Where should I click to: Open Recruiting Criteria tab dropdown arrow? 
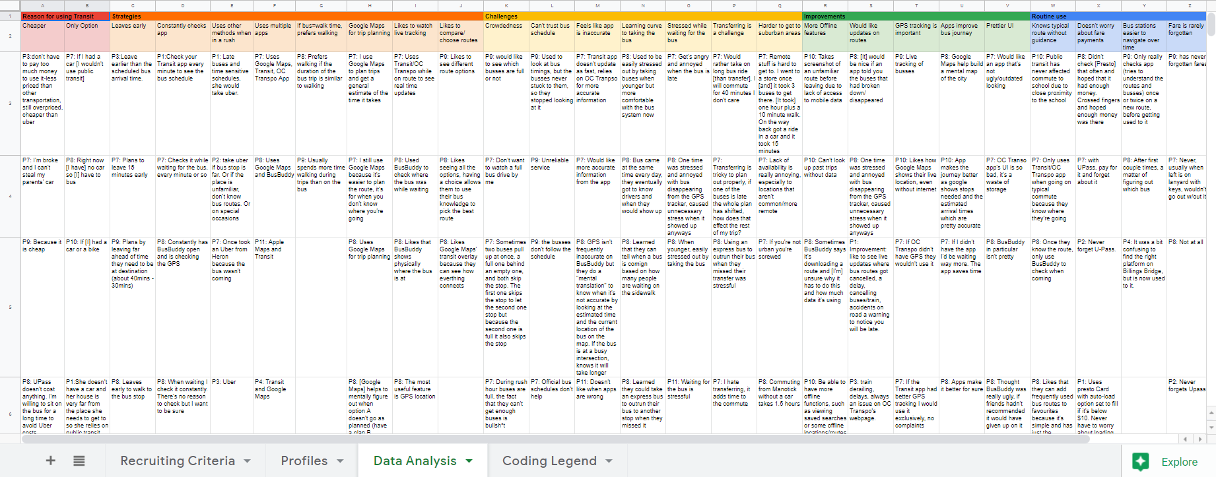[248, 461]
